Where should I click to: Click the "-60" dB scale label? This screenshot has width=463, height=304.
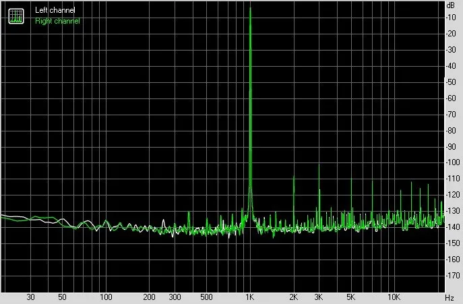click(451, 98)
